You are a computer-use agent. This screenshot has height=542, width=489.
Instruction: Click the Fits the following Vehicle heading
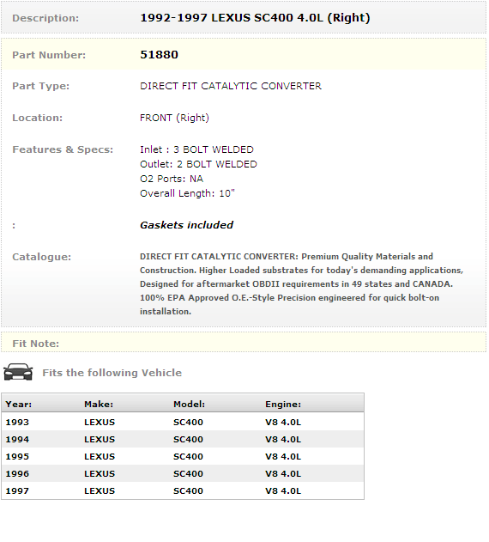[x=112, y=373]
